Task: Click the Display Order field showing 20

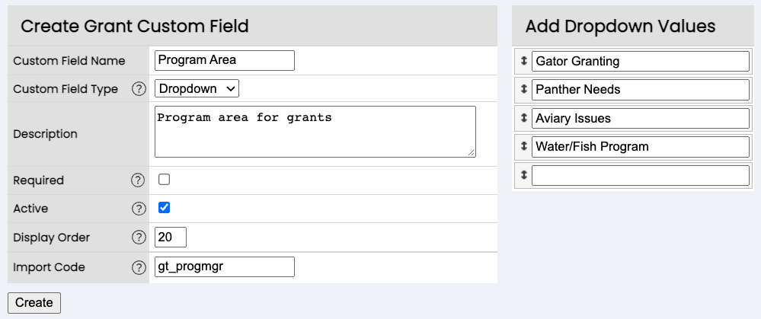Action: click(171, 238)
